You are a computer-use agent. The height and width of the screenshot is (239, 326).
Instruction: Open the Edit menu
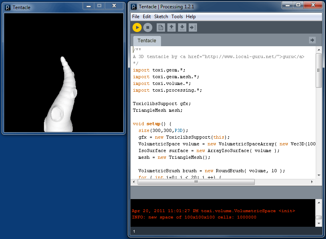pos(146,17)
